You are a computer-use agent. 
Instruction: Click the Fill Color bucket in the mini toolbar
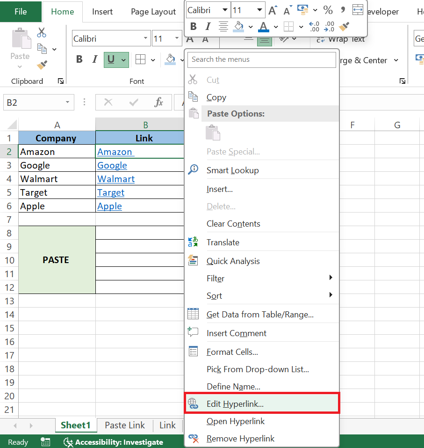click(238, 27)
